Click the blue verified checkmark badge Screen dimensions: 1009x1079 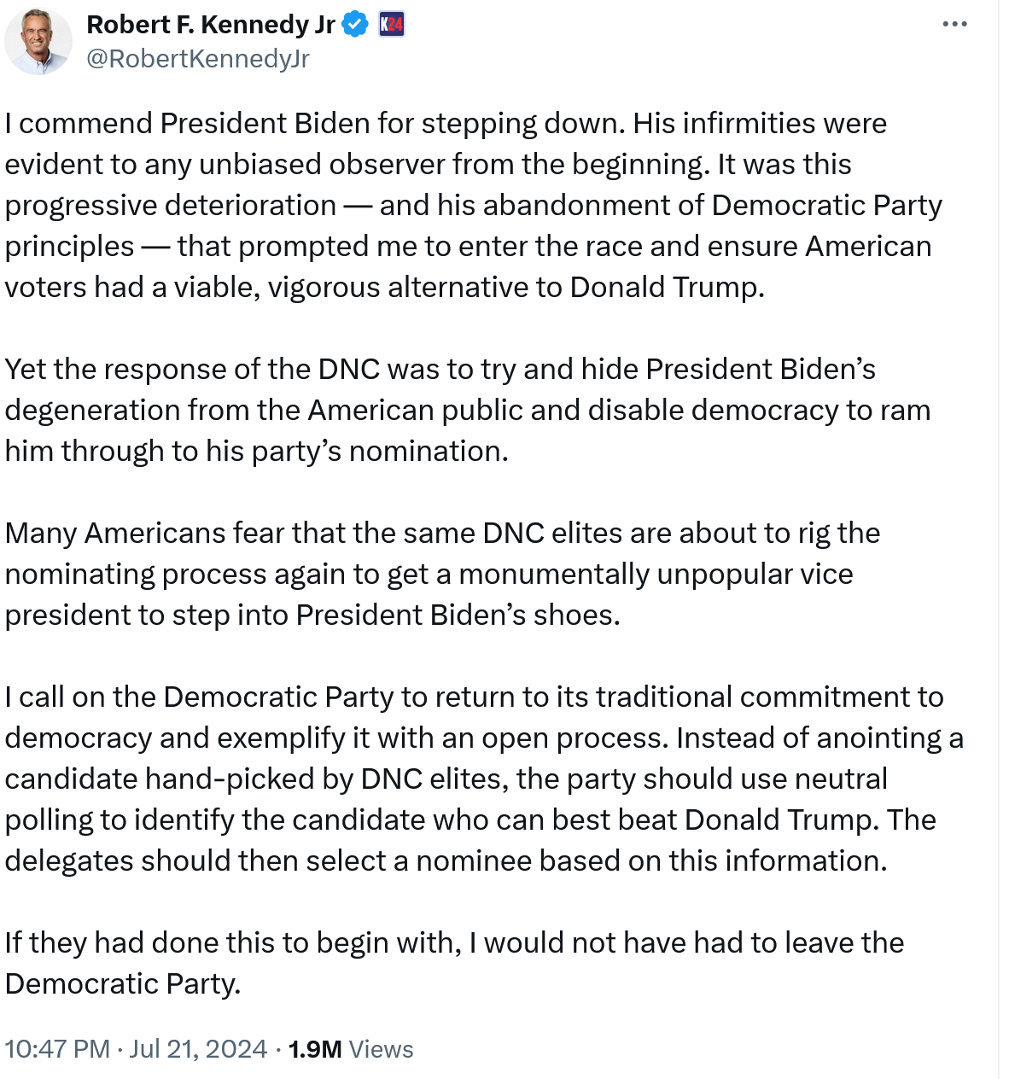pos(355,25)
